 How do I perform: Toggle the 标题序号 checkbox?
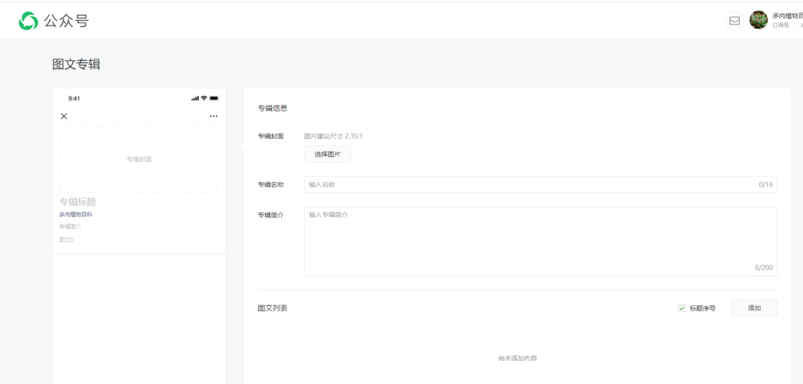[682, 308]
